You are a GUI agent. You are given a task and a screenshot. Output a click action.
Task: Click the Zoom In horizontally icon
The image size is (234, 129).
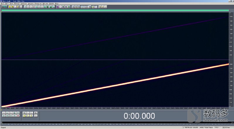[24, 113]
